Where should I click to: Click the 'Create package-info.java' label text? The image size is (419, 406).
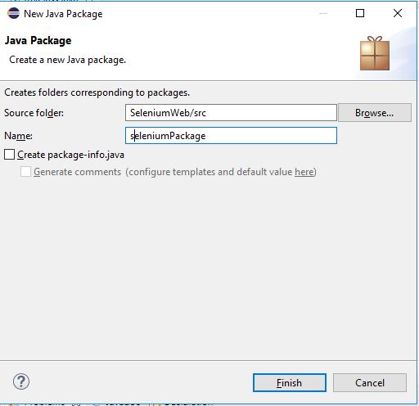point(70,155)
